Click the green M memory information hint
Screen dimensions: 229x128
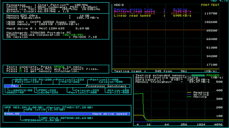(x=20, y=71)
